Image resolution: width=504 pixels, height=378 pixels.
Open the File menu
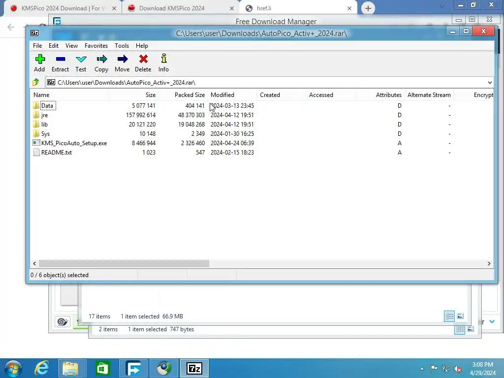[x=37, y=46]
